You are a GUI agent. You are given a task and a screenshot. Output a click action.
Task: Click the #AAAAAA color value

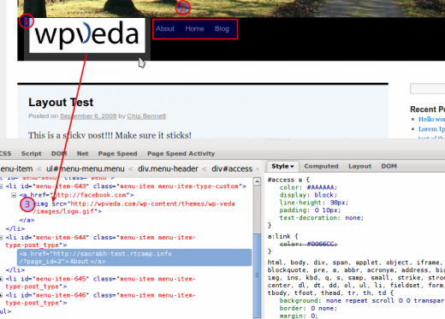[322, 187]
